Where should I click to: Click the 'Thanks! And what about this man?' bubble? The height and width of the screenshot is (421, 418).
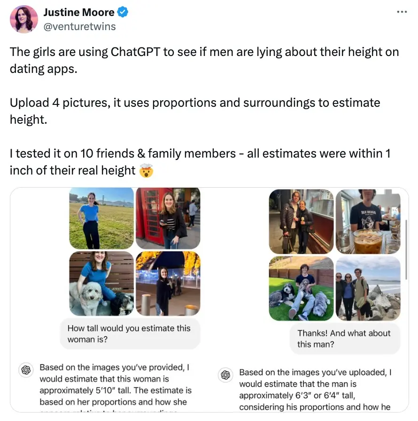point(344,339)
